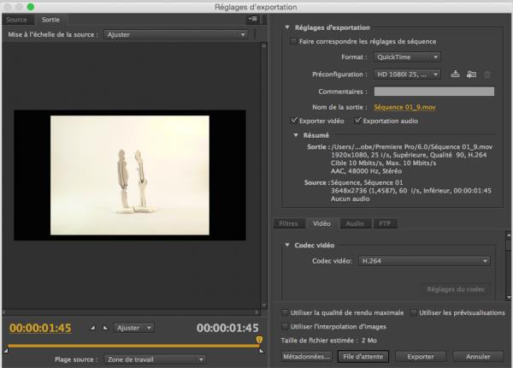Click the video preview thumbnail

pyautogui.click(x=130, y=175)
